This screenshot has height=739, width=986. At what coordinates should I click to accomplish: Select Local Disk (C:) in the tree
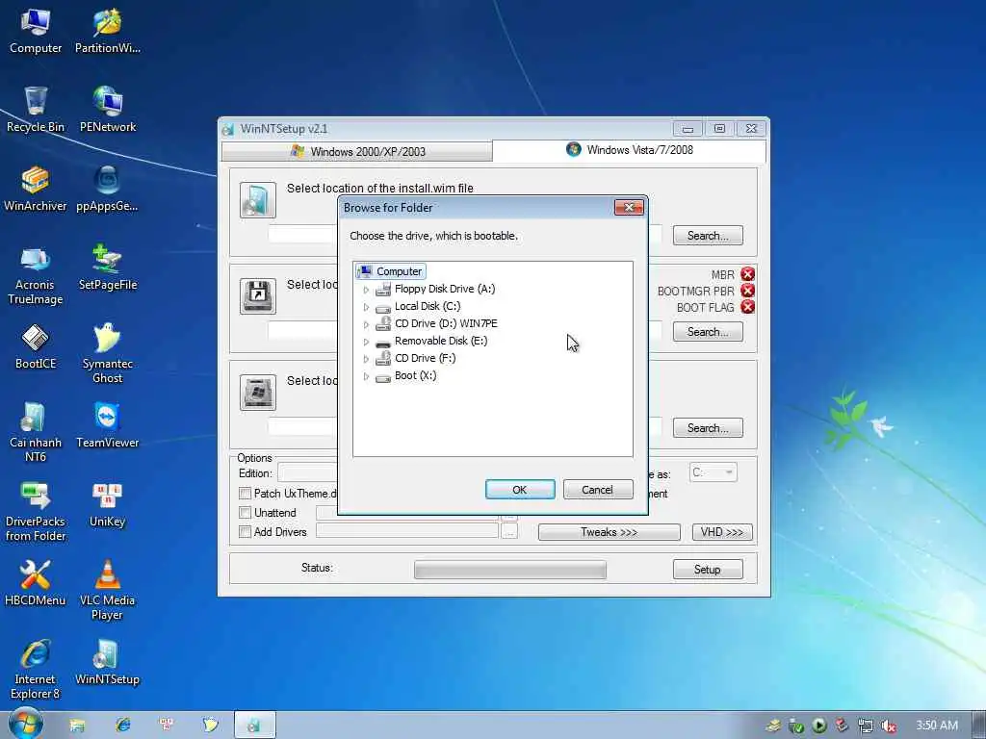coord(427,306)
